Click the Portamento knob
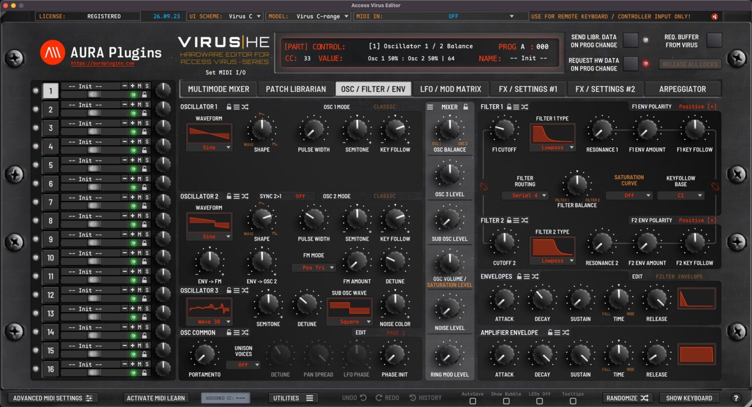The height and width of the screenshot is (407, 752). click(x=204, y=354)
